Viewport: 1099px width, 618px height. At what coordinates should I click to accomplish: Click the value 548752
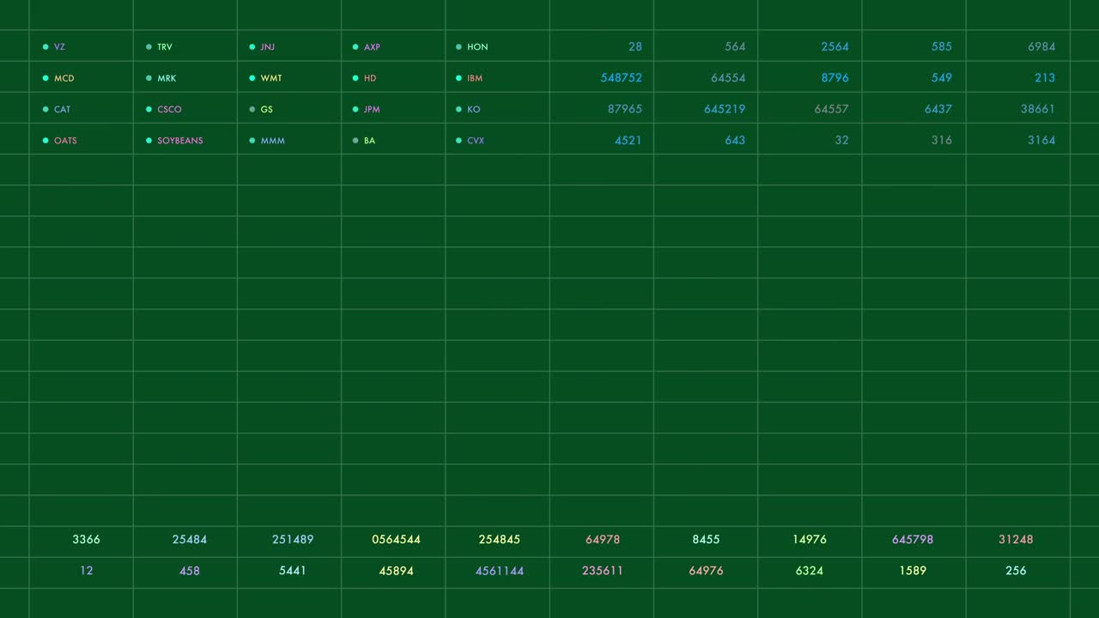622,77
